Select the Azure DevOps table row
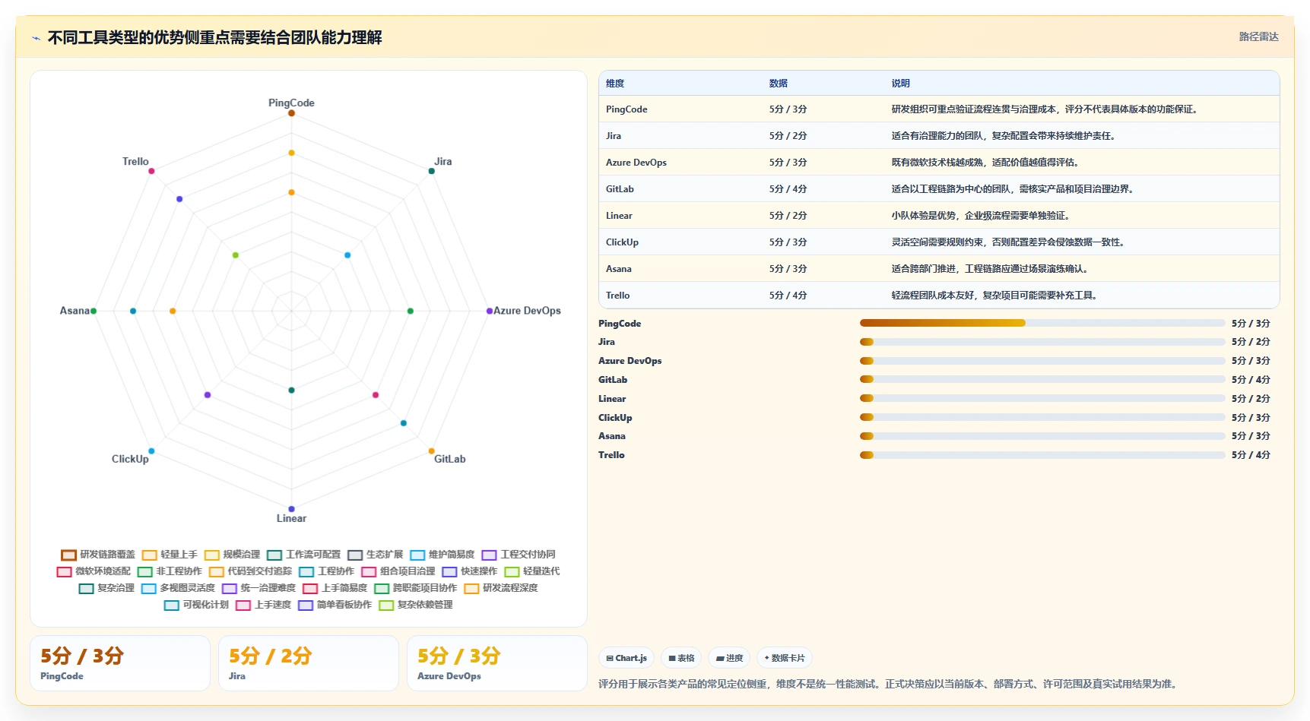 point(939,163)
